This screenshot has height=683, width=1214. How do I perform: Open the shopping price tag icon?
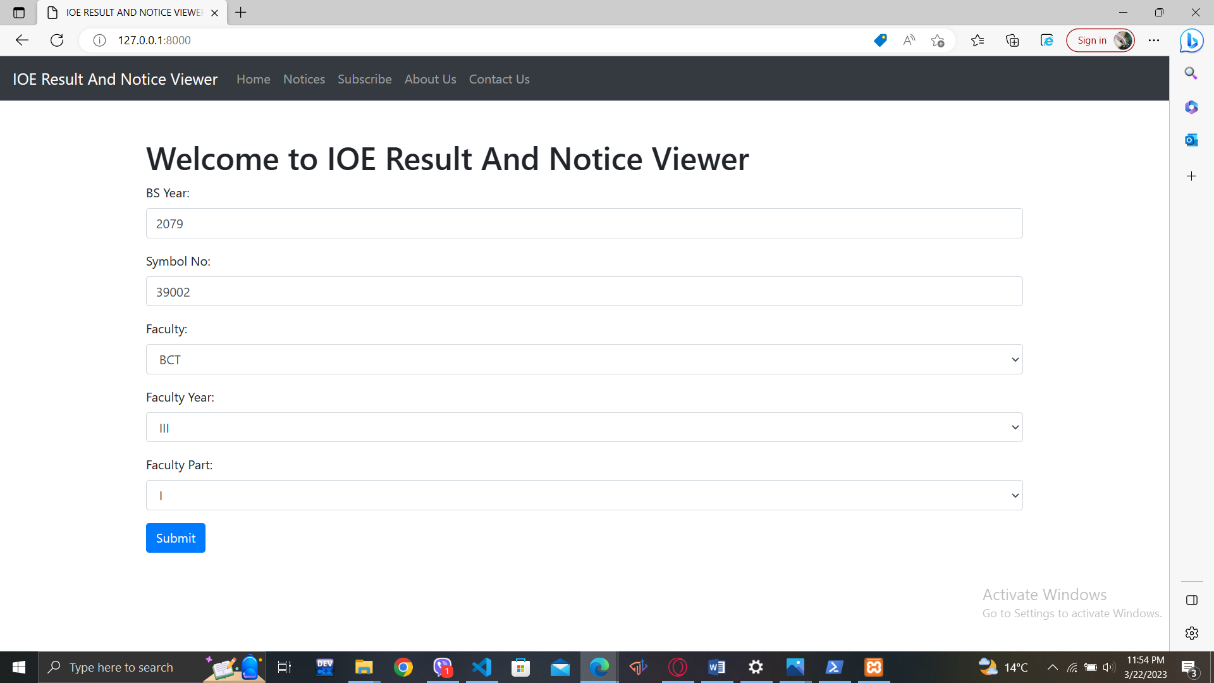(x=880, y=40)
